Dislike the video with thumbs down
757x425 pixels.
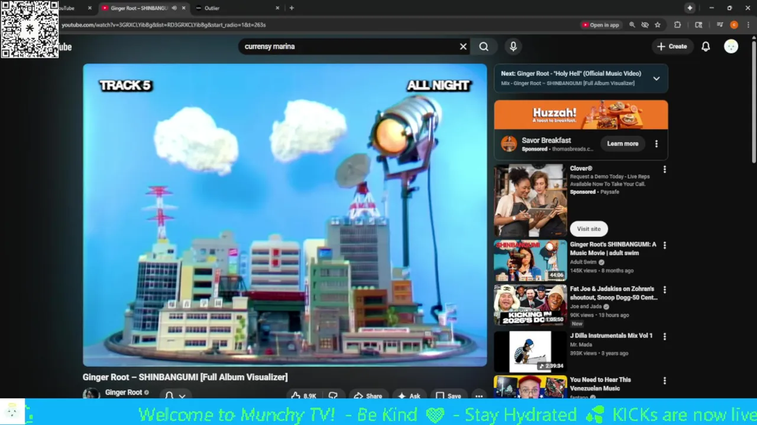pos(334,395)
